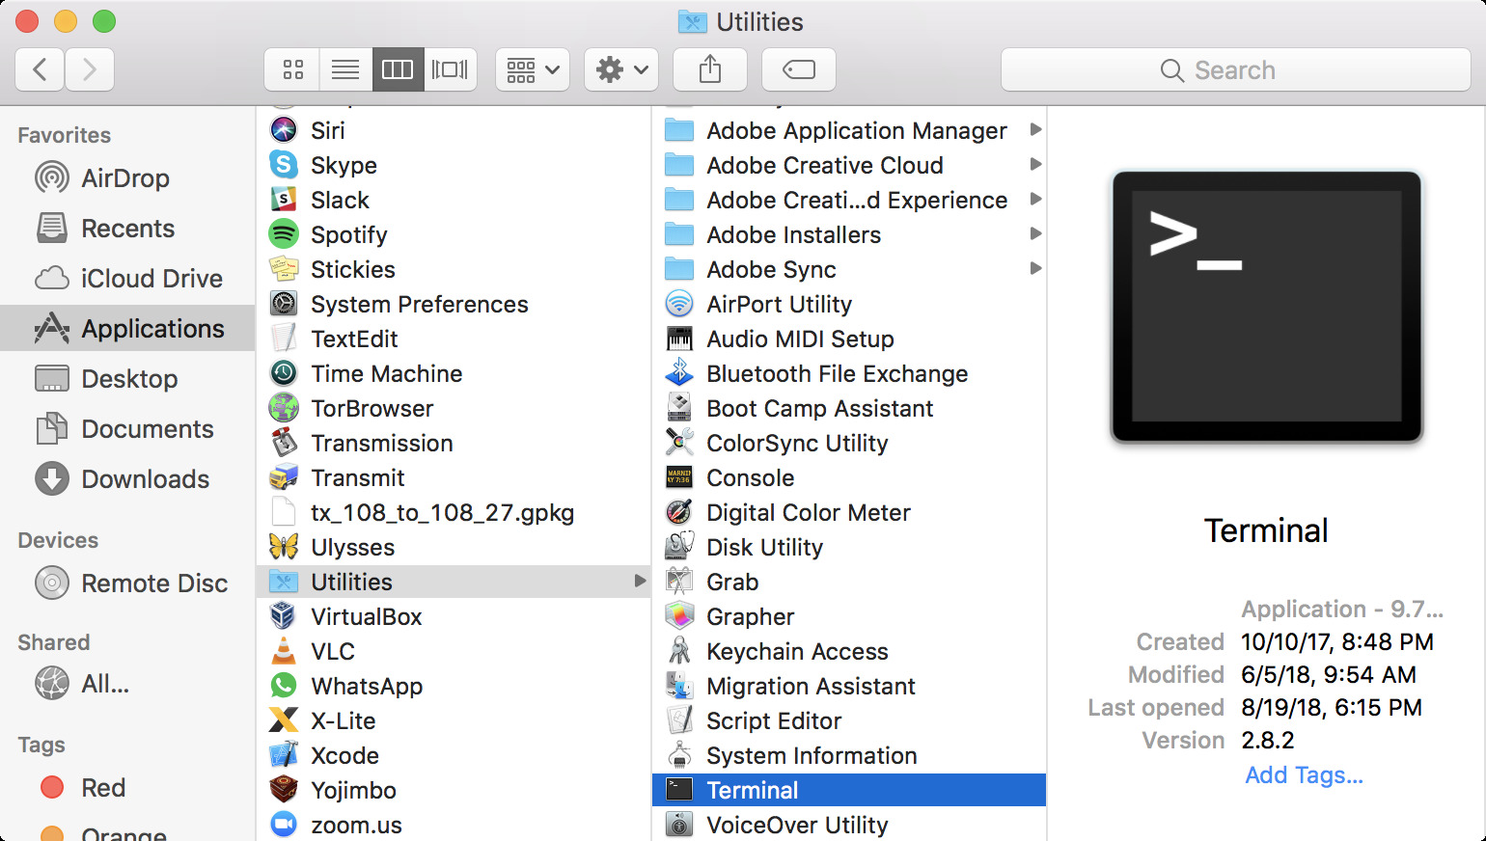Click the Finder search field
Image resolution: width=1486 pixels, height=841 pixels.
click(1235, 70)
